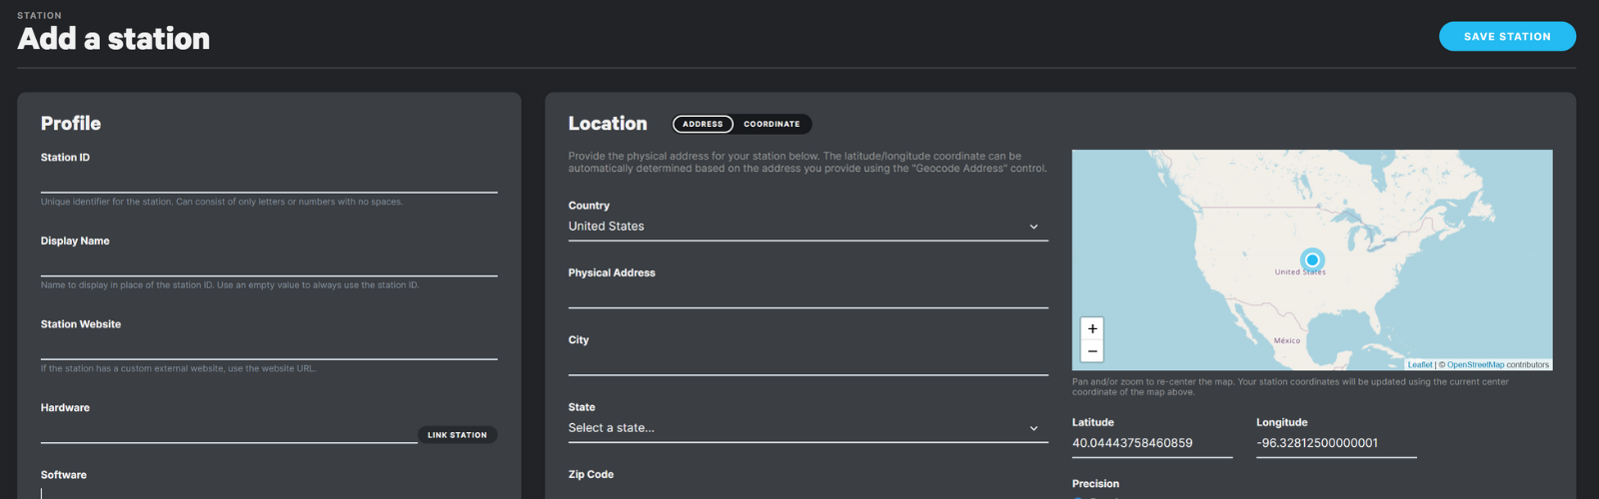Select the Station Website input
This screenshot has height=499, width=1599.
click(269, 347)
